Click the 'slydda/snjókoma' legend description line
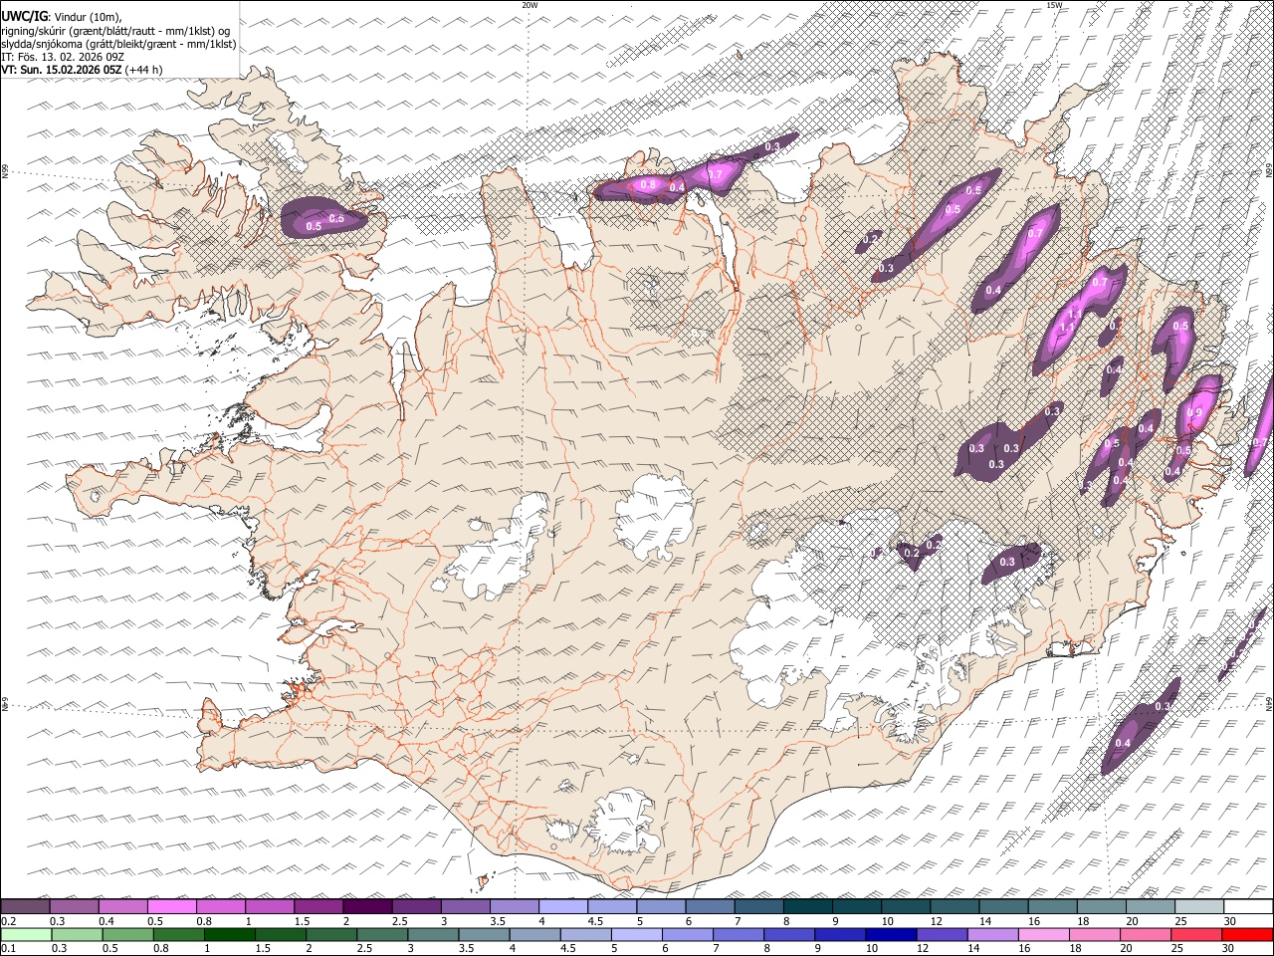Image resolution: width=1274 pixels, height=956 pixels. (119, 44)
